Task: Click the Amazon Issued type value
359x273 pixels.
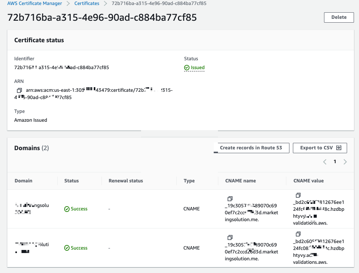Action: click(x=31, y=120)
